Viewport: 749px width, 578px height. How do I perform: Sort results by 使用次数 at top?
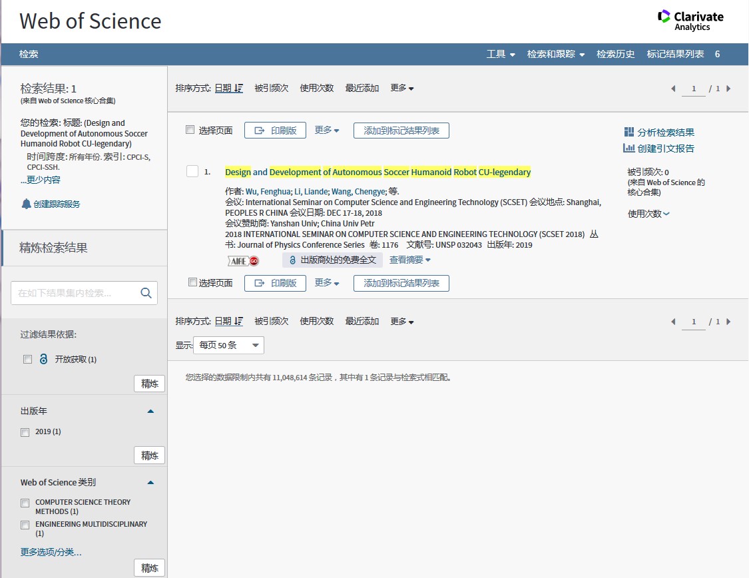317,88
